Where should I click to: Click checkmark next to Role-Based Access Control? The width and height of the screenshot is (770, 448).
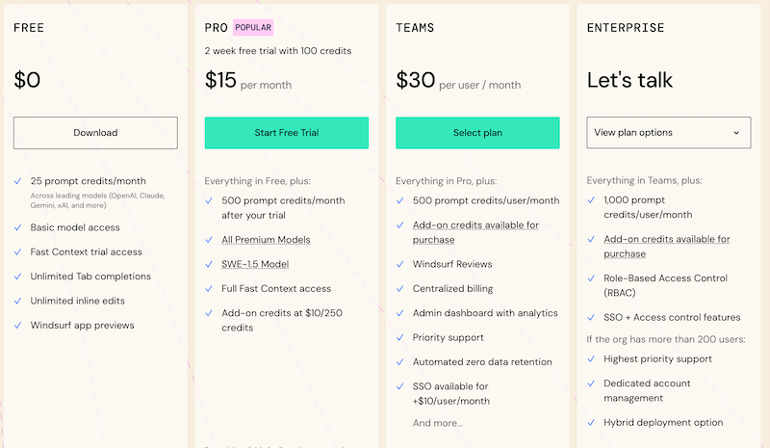[592, 277]
